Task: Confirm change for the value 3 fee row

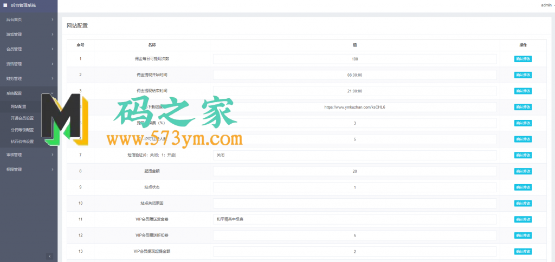Action: 523,123
